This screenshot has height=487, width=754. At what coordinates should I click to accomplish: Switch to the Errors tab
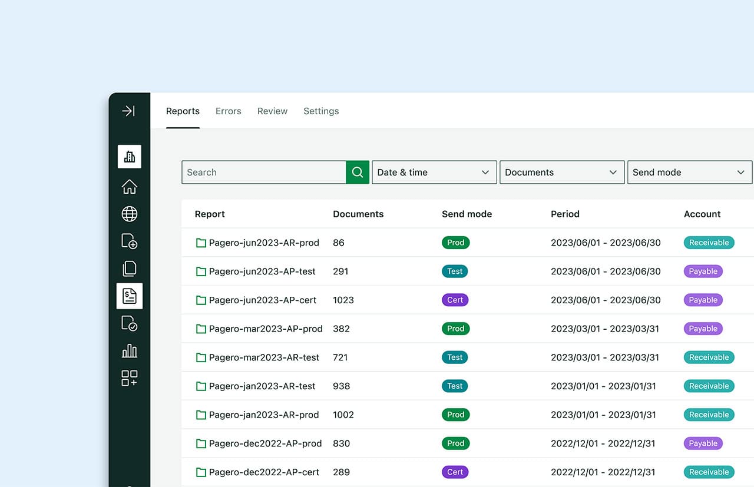click(x=229, y=111)
